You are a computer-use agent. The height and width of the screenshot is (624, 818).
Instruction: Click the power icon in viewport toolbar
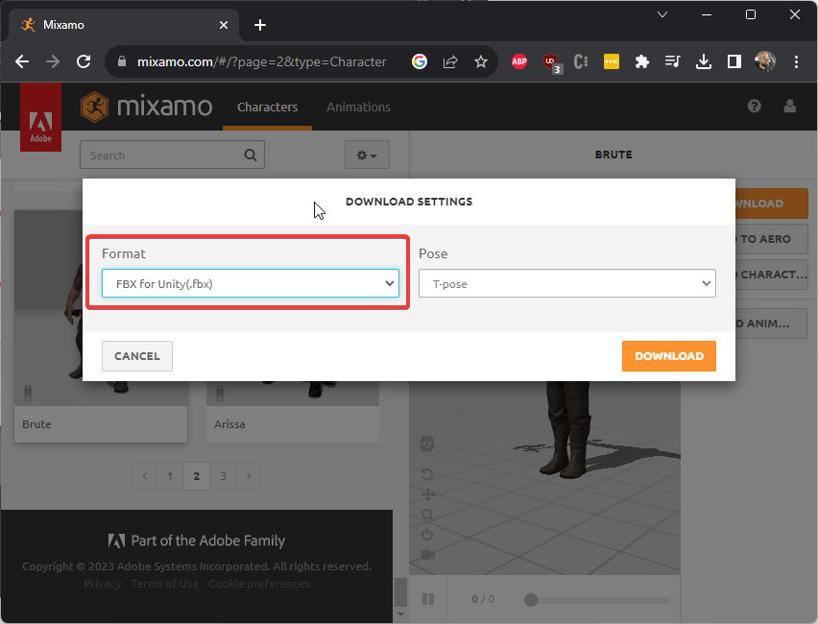427,535
